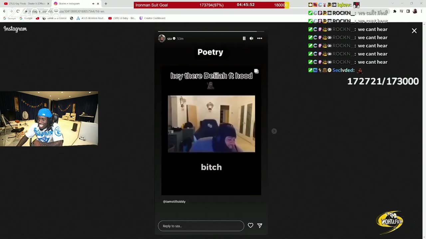
Task: Open Week at a Glance bookmark
Action: point(54,18)
